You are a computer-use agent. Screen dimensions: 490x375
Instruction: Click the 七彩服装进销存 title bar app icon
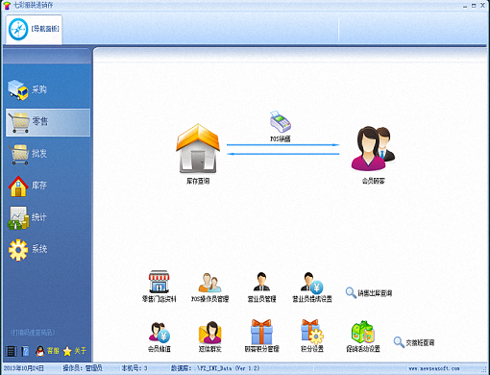[7, 6]
